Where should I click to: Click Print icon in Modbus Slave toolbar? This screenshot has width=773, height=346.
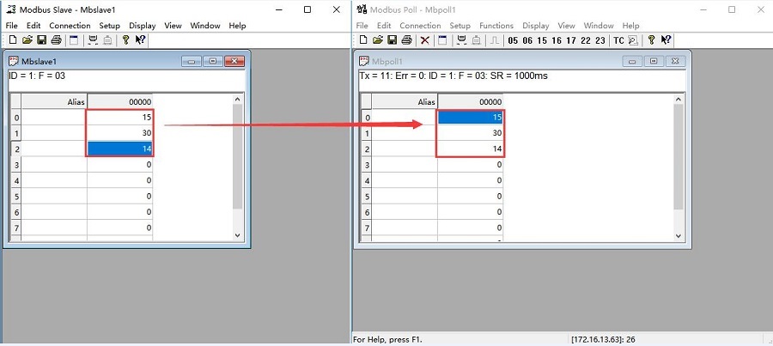[x=56, y=39]
